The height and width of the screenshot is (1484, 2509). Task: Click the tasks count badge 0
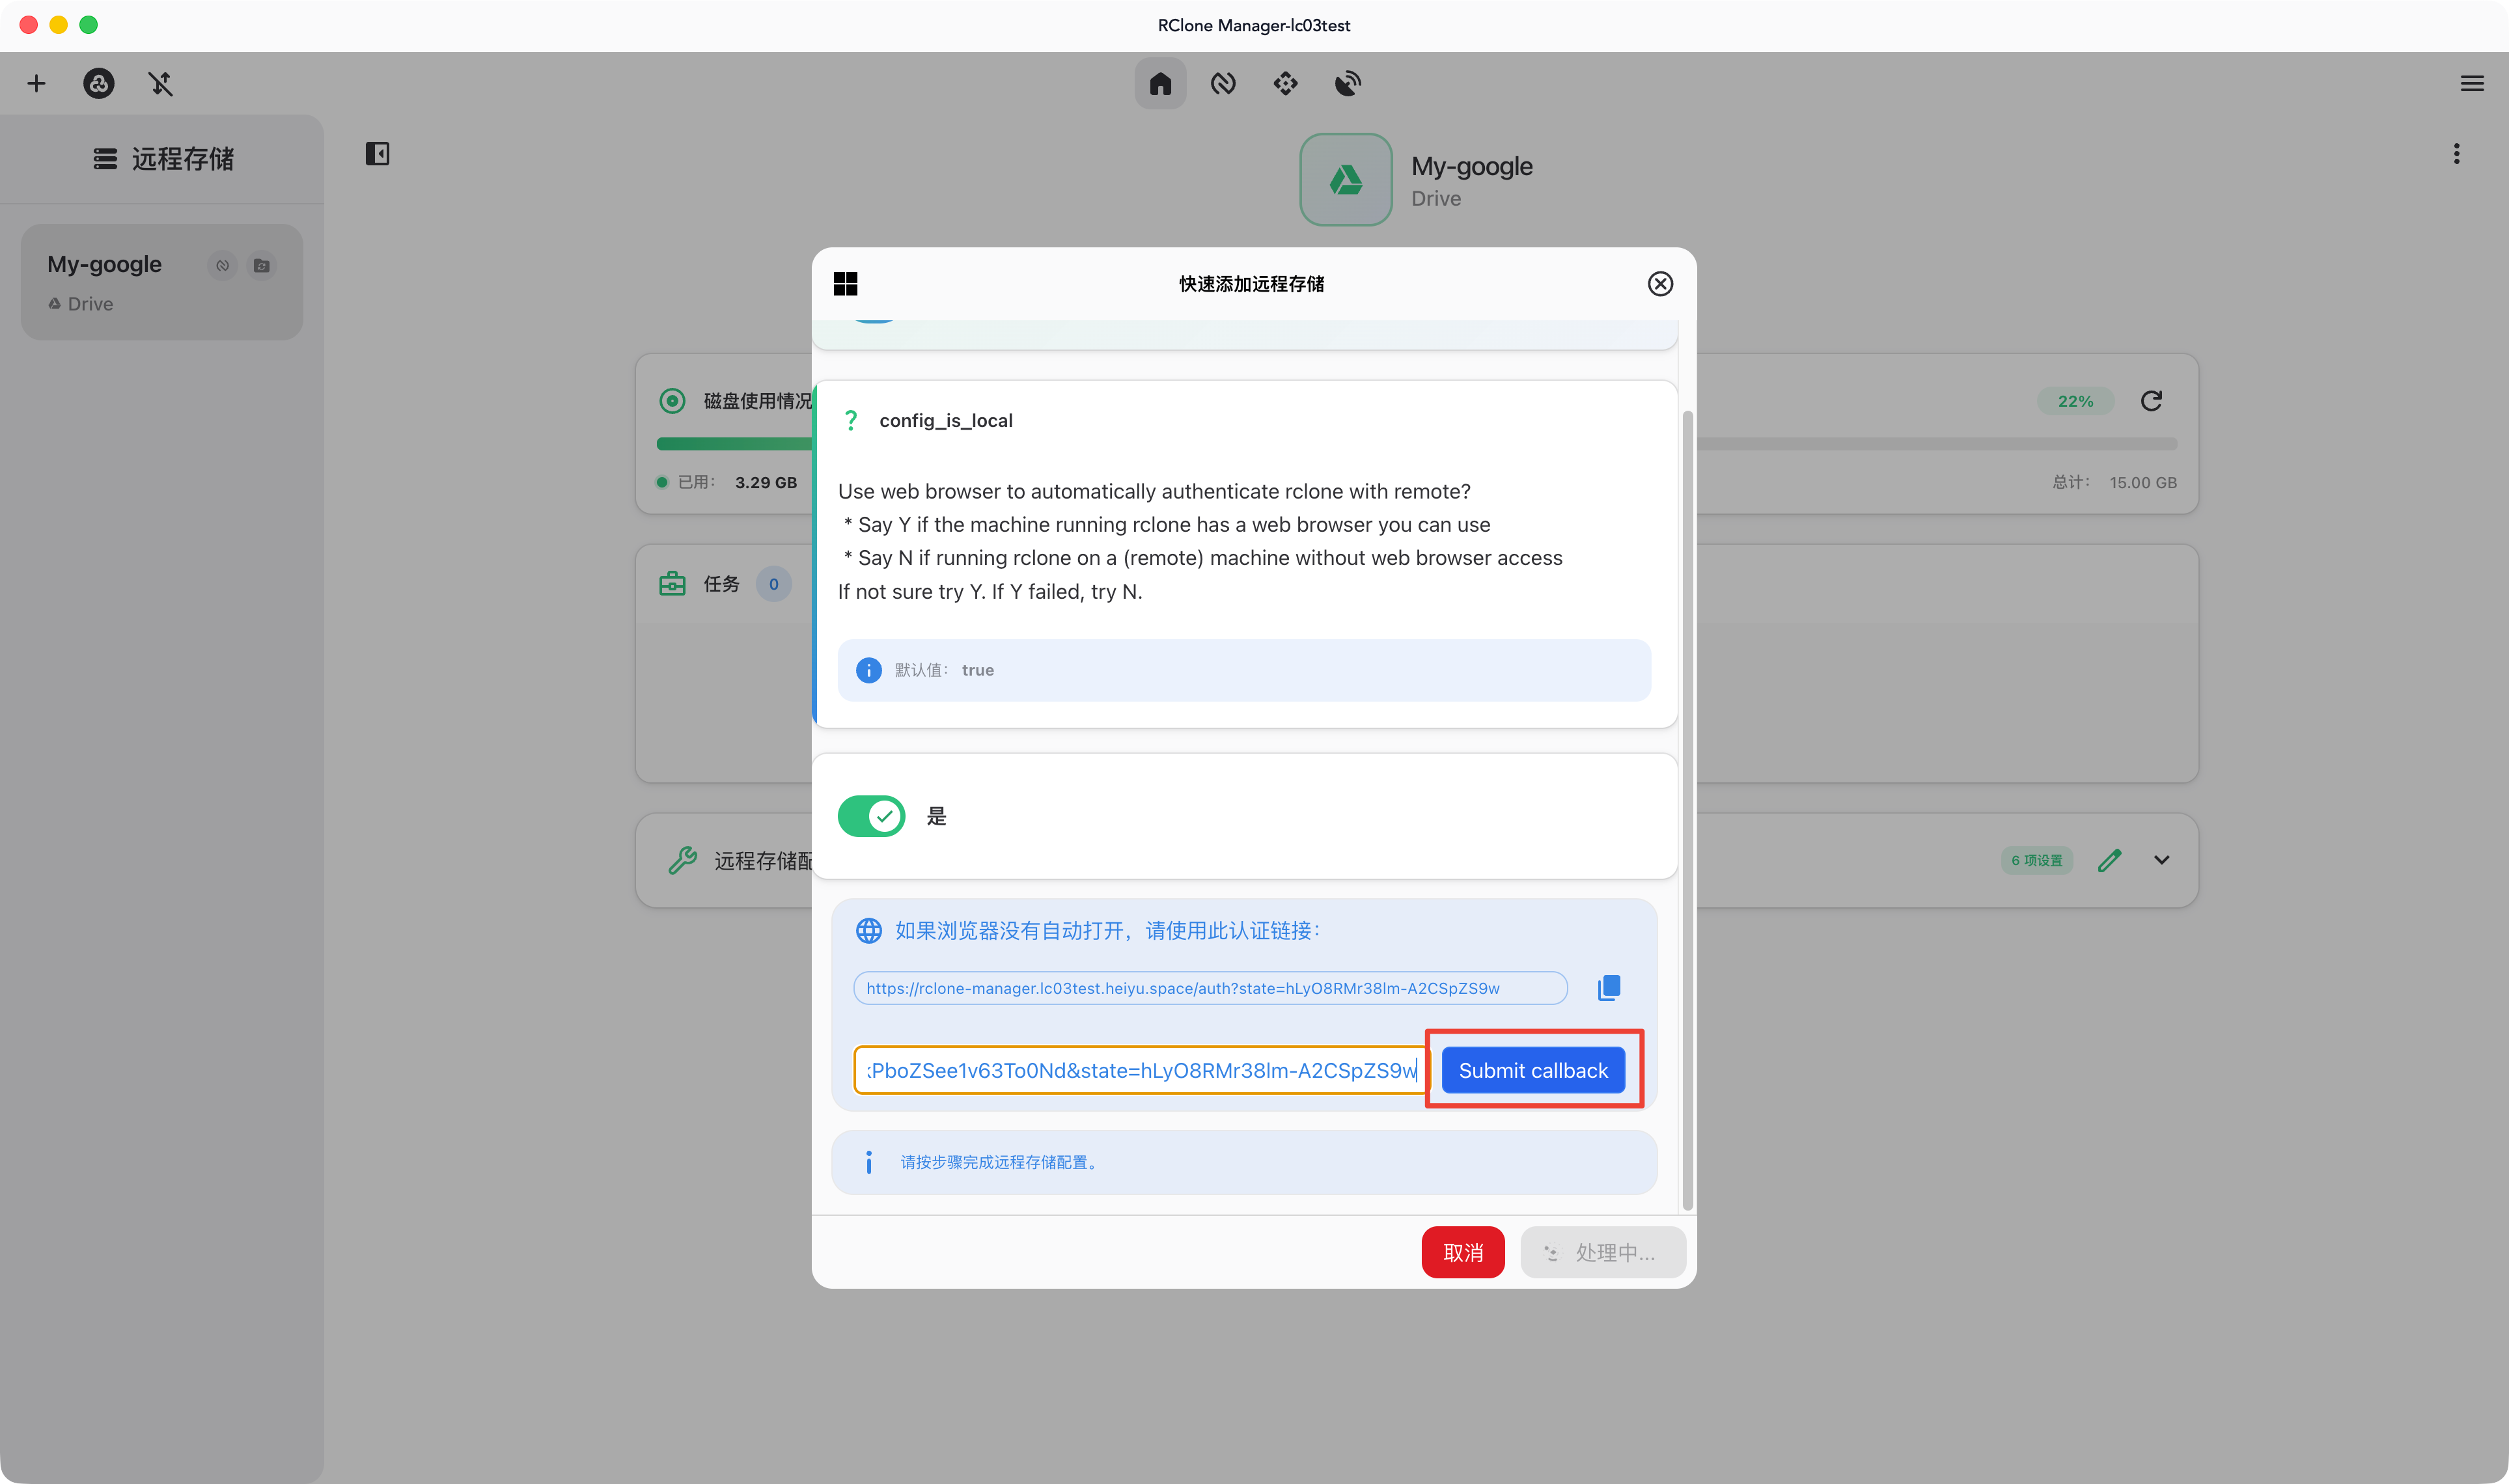pos(773,584)
